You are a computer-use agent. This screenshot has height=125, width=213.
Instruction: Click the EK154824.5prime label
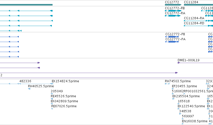click(x=65, y=81)
